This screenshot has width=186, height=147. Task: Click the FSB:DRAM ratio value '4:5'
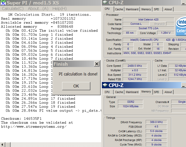click(x=156, y=126)
